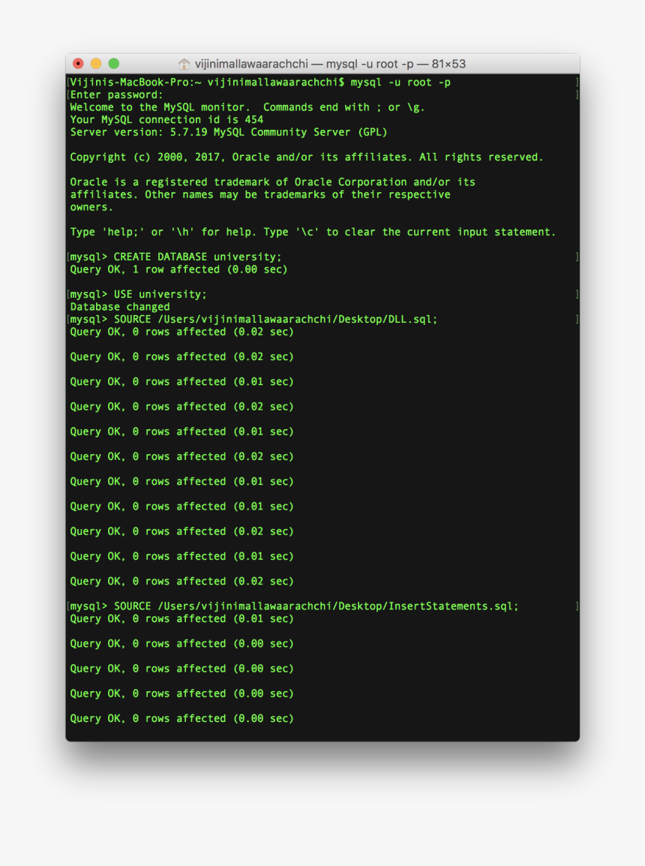The width and height of the screenshot is (645, 866).
Task: Click the green zoom window button
Action: (x=114, y=64)
